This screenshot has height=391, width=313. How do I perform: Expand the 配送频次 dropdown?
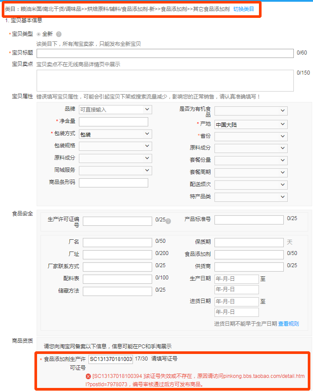251,185
